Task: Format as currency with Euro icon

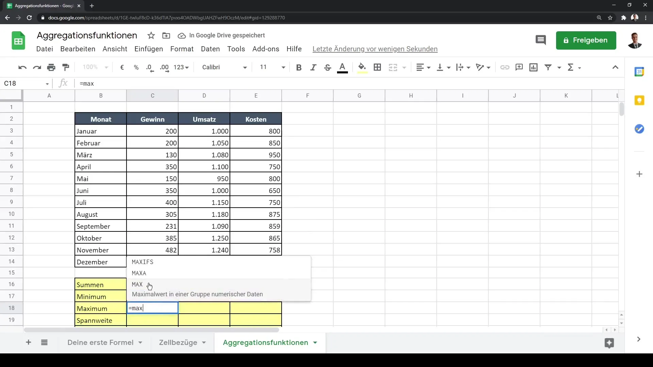Action: tap(122, 67)
